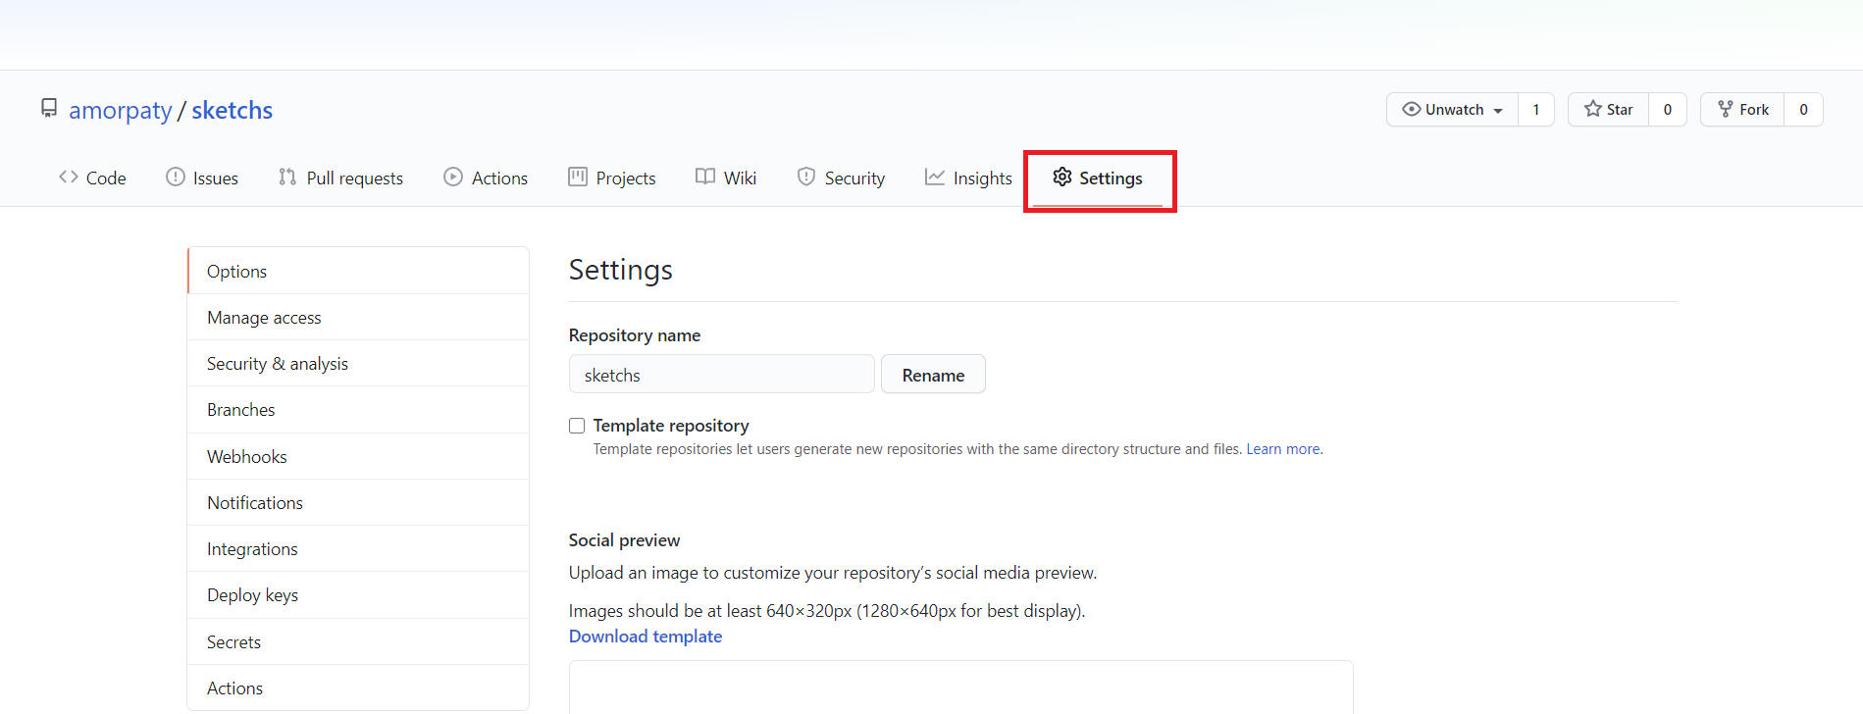
Task: Open Branches settings
Action: point(358,410)
